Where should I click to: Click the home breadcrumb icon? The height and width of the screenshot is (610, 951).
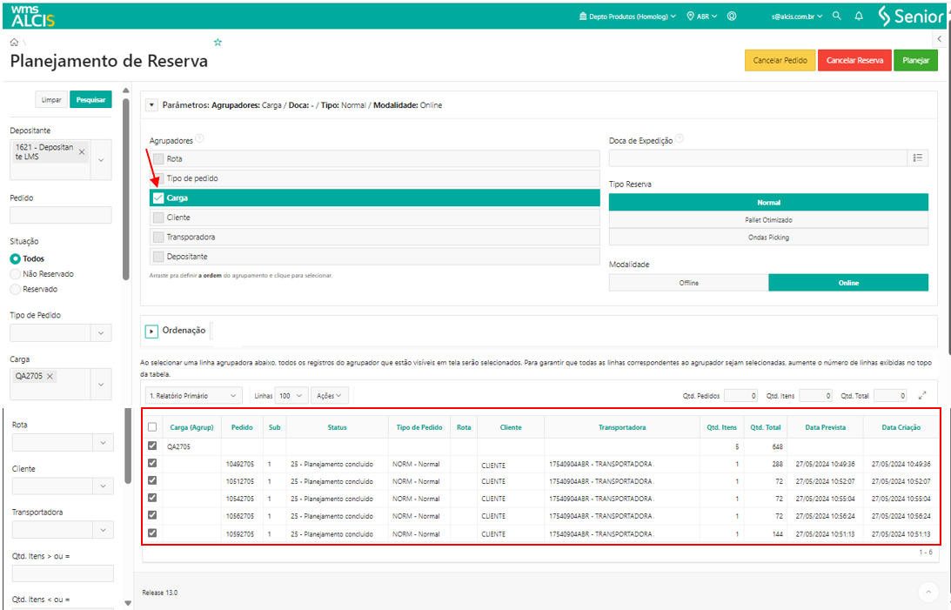(14, 42)
